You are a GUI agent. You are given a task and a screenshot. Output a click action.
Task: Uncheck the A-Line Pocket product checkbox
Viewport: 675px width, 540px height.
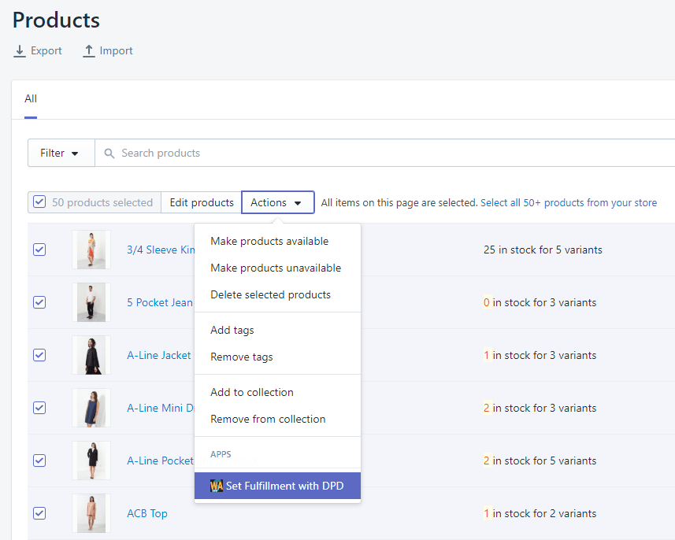[39, 460]
